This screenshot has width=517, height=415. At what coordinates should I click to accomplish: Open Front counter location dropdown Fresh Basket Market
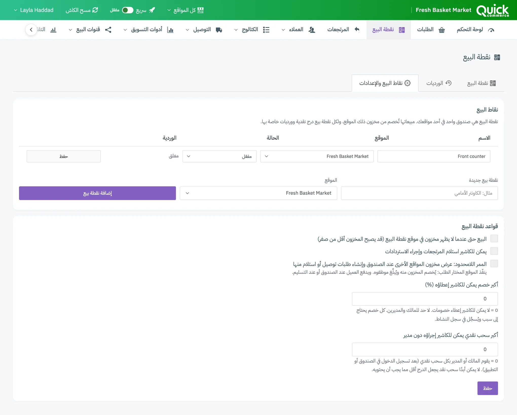(x=317, y=156)
